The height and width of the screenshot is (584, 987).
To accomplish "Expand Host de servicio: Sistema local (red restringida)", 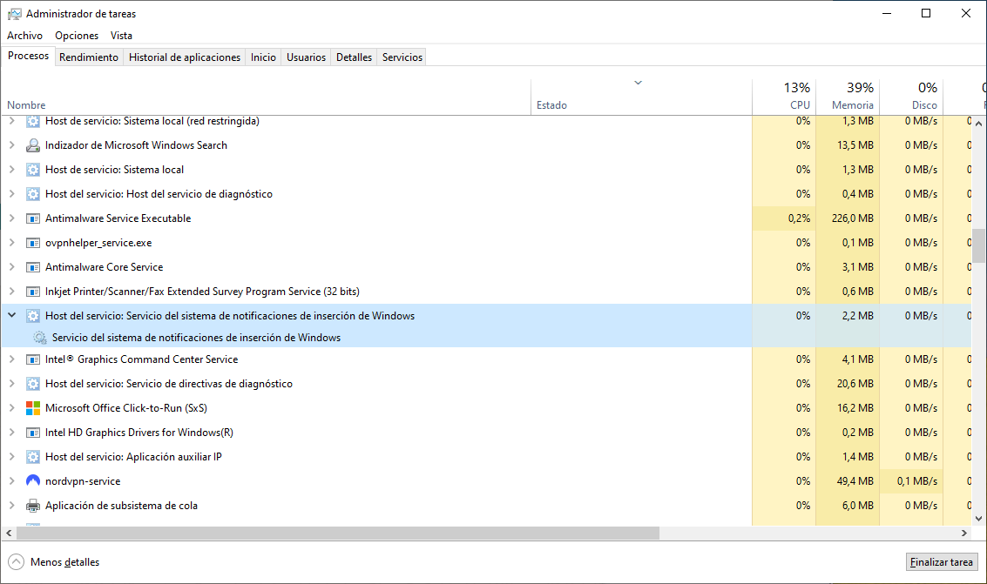I will (x=11, y=121).
